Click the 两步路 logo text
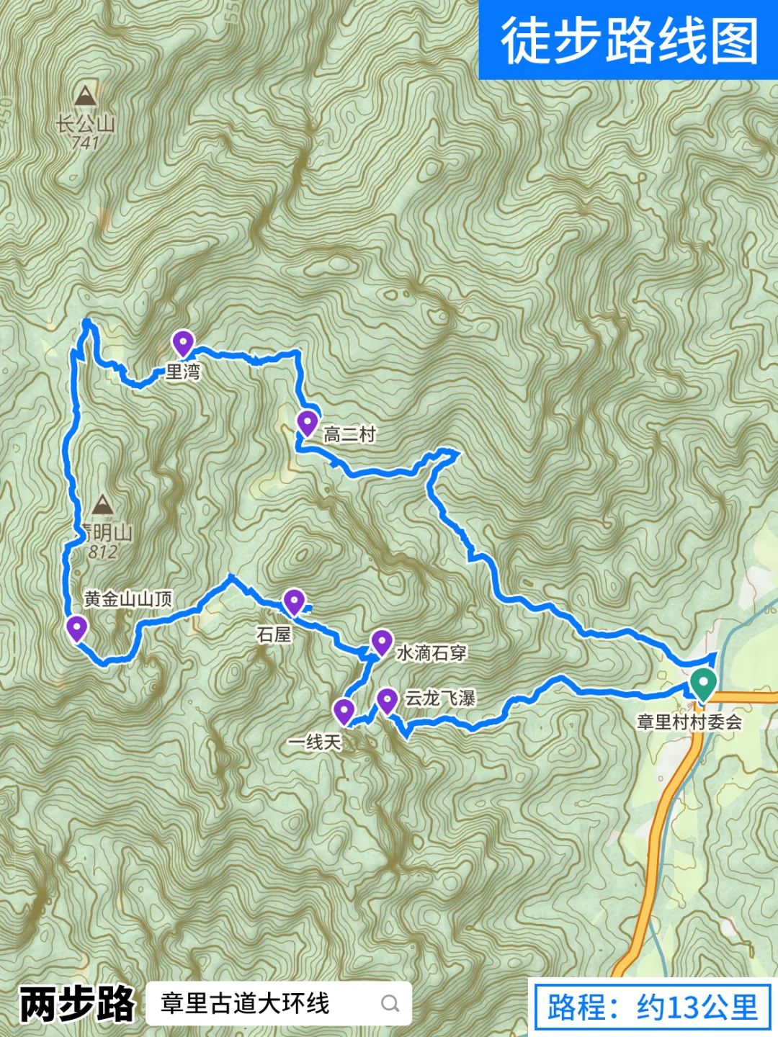This screenshot has height=1037, width=778. pos(77,1004)
